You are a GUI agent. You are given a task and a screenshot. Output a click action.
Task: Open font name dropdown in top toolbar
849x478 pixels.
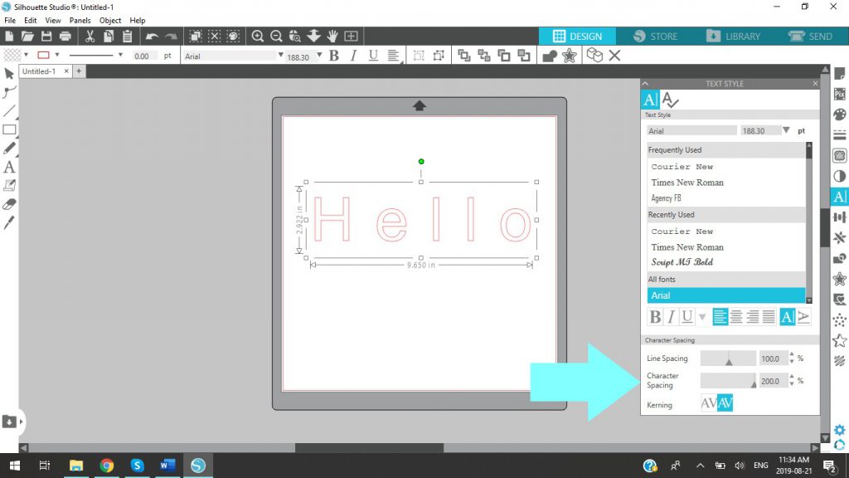280,56
